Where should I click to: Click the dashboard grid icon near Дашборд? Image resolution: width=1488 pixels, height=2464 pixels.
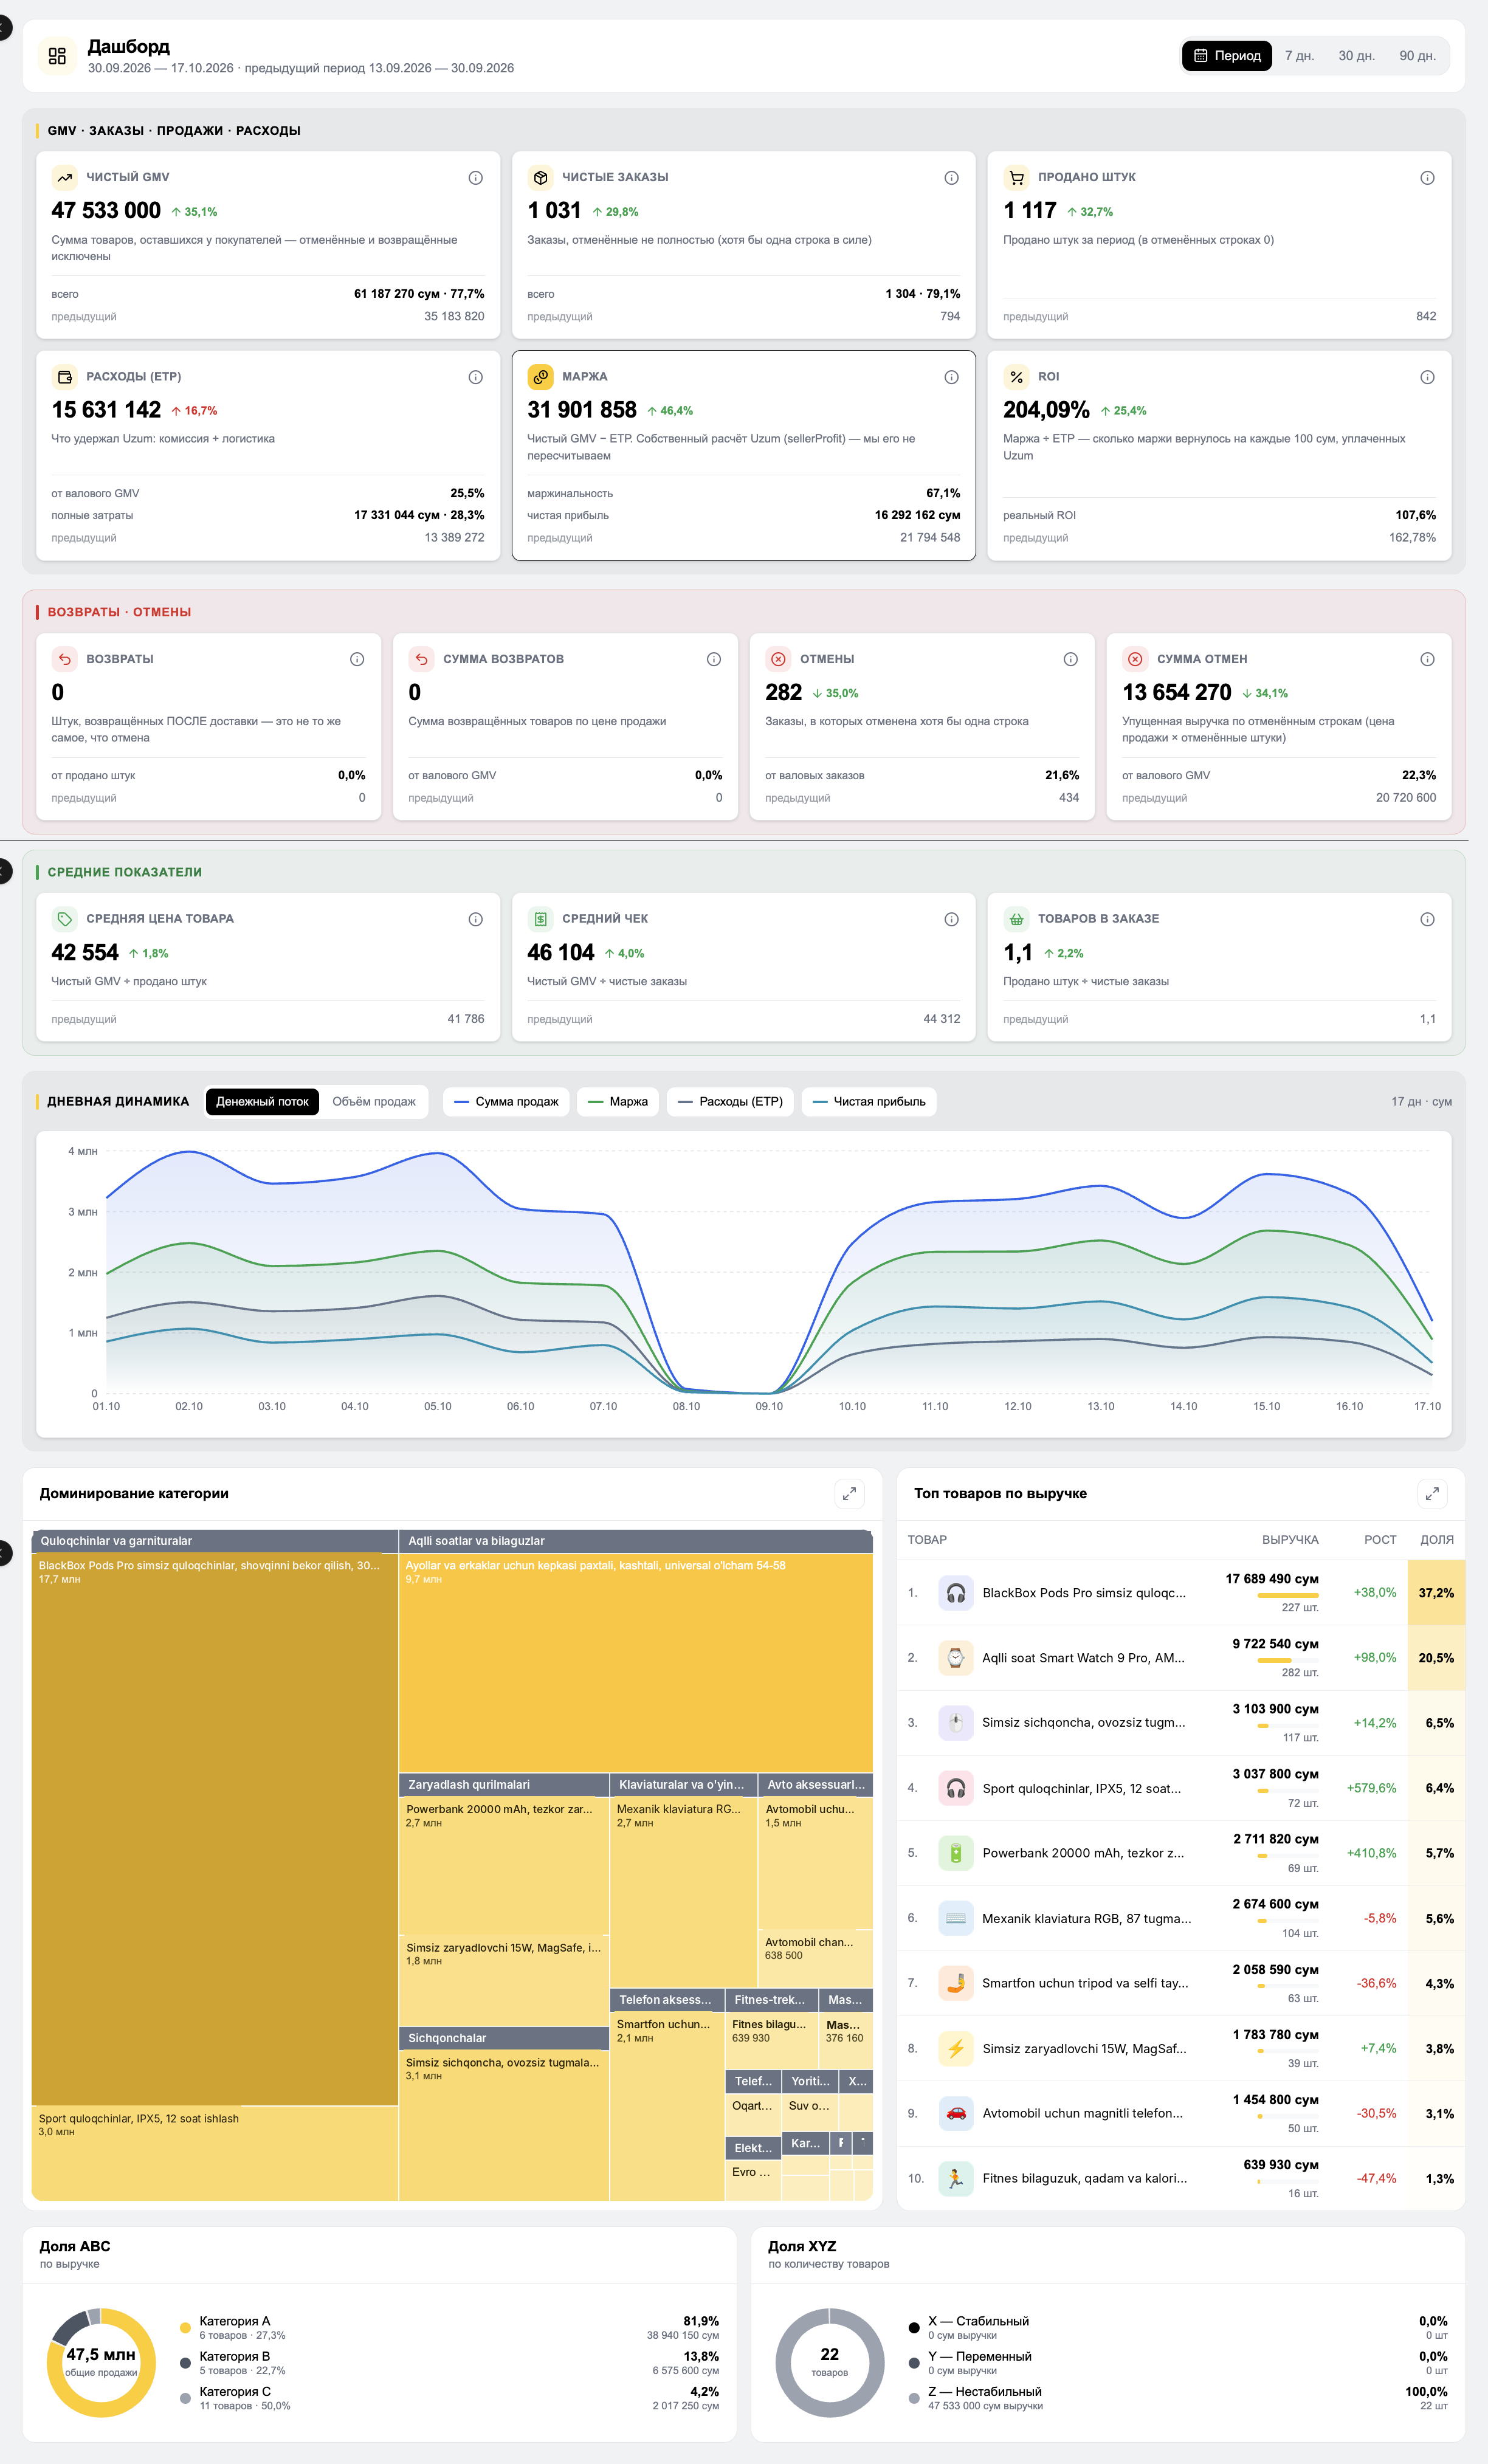[x=57, y=56]
